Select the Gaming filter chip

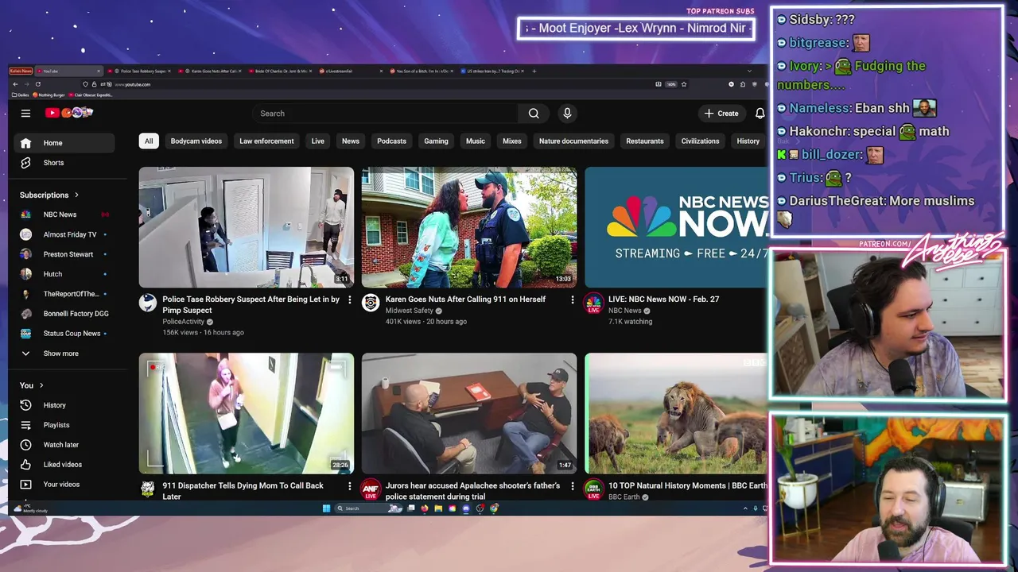[x=436, y=141]
